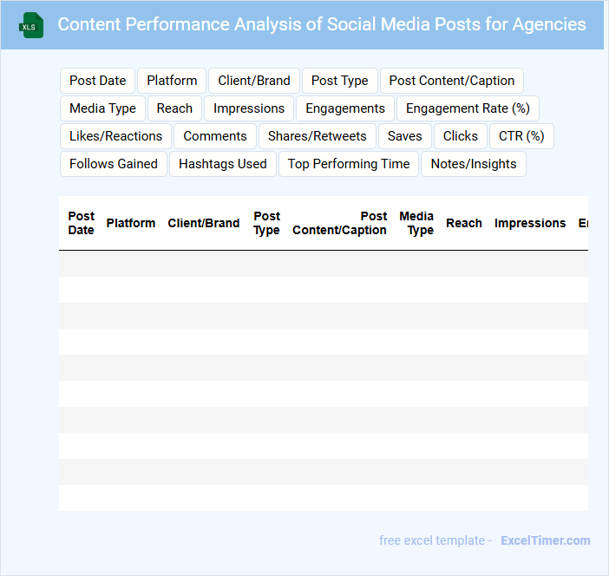
Task: Select the Notes/Insights tag
Action: click(x=473, y=164)
